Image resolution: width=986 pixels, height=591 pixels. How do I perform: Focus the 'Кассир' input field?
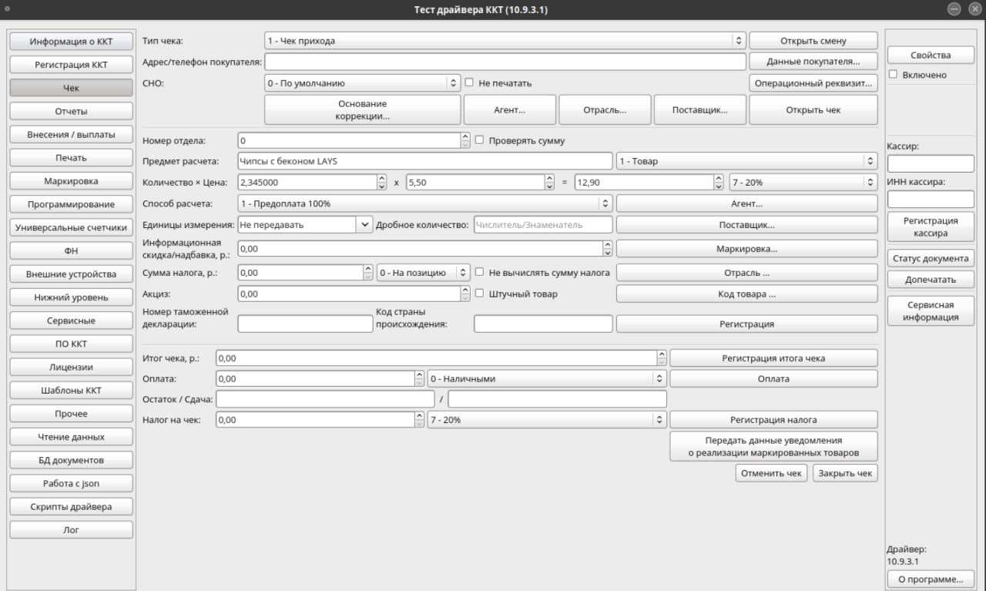931,163
